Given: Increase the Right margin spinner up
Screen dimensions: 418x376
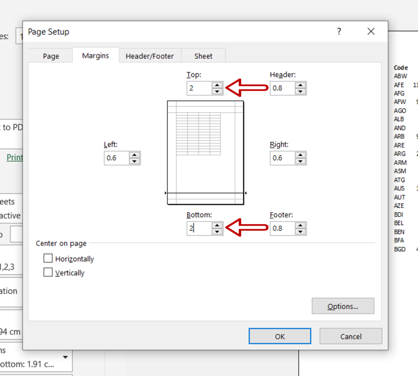Looking at the screenshot, I should coord(300,155).
